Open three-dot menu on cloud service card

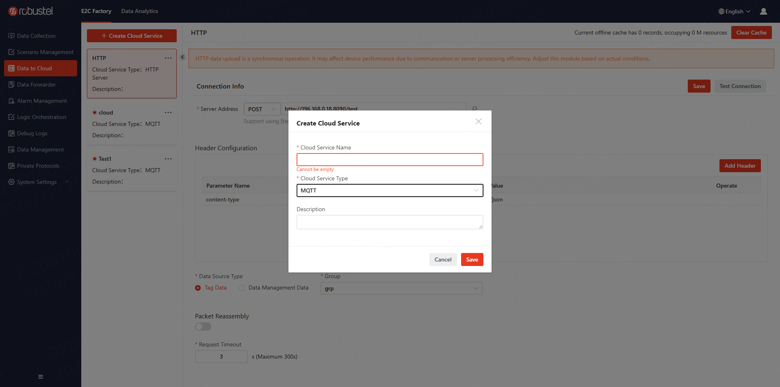tap(168, 112)
